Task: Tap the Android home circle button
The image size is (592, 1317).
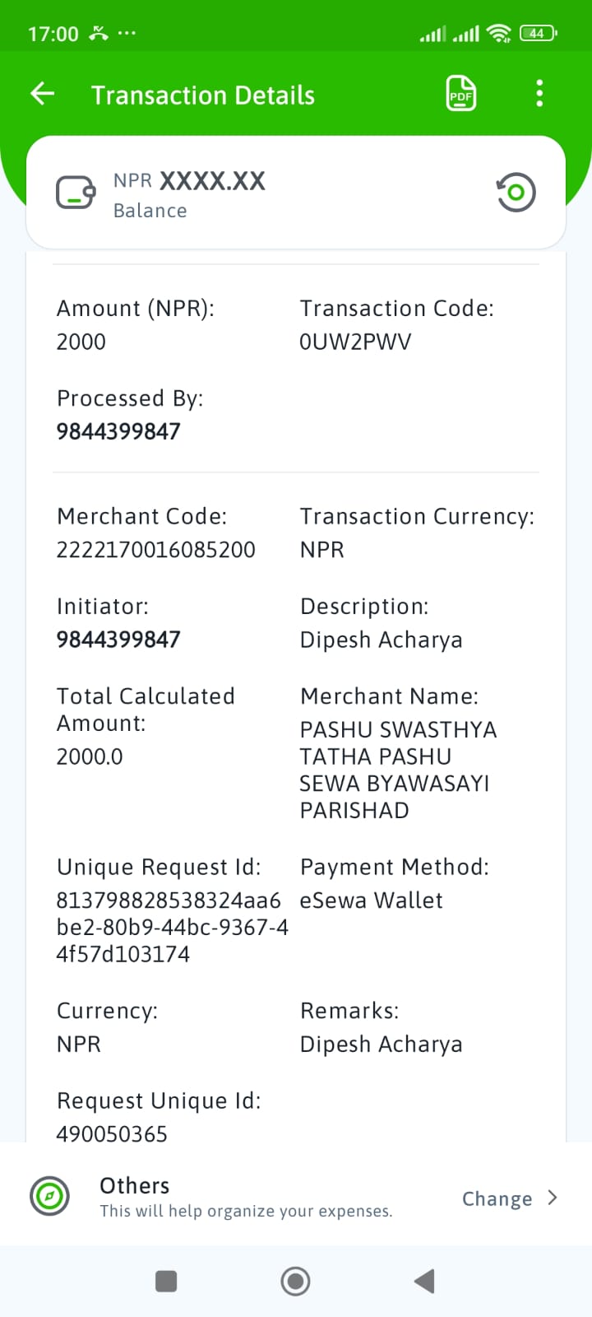Action: click(295, 1281)
